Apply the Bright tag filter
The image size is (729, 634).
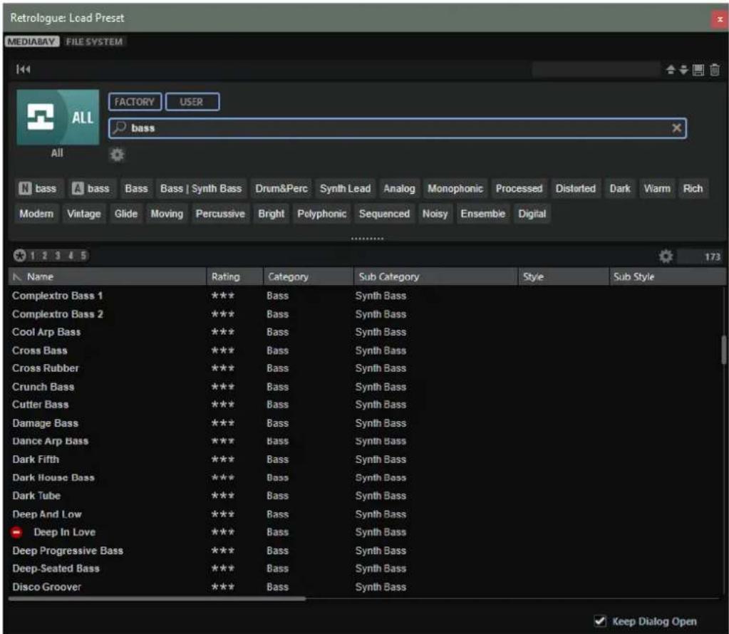(272, 213)
